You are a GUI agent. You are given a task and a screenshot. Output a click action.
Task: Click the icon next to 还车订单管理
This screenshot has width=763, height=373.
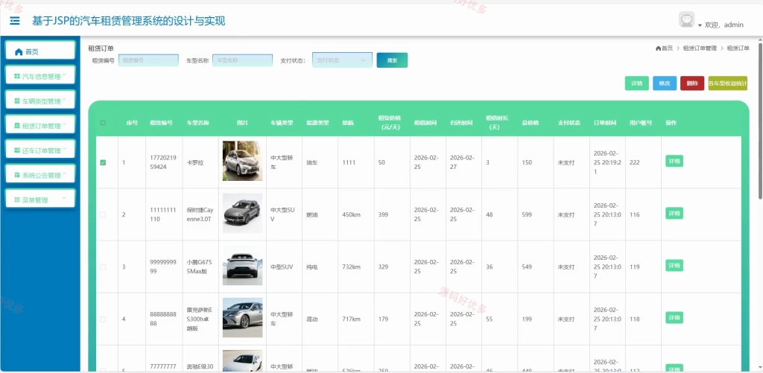18,150
